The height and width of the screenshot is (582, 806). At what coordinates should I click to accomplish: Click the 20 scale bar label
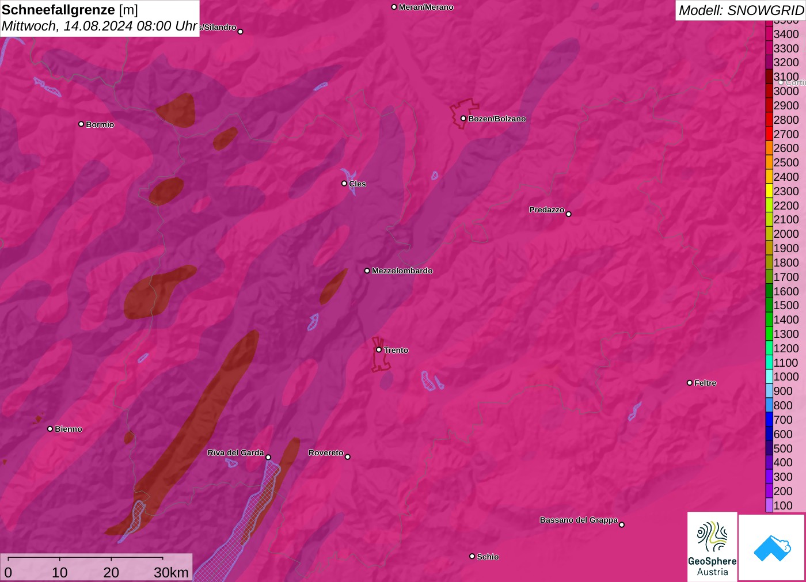tap(111, 573)
